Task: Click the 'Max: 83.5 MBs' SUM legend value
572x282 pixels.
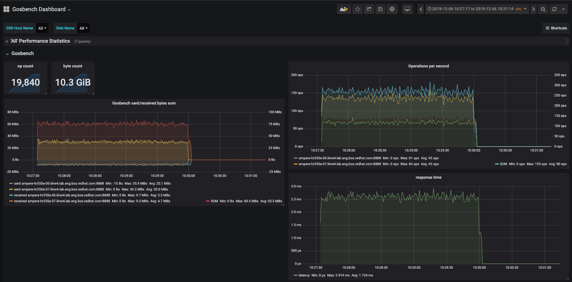Action: [247, 201]
